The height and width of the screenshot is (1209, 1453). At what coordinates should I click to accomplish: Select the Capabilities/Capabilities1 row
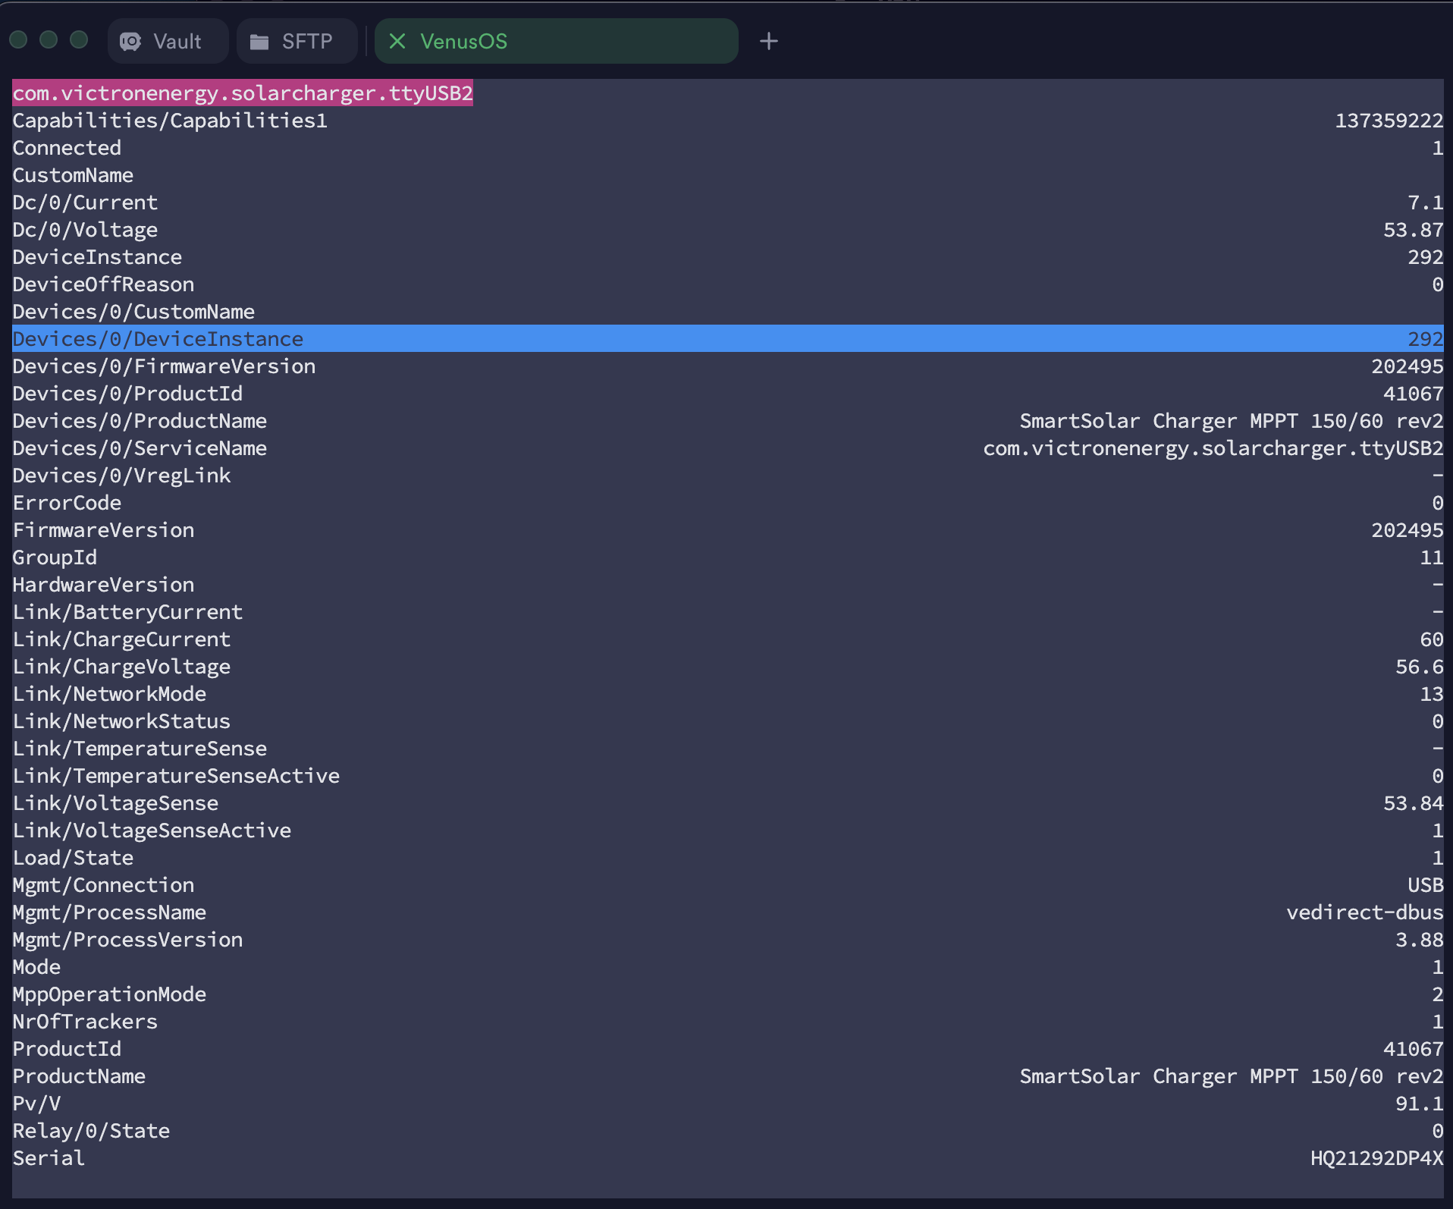170,121
